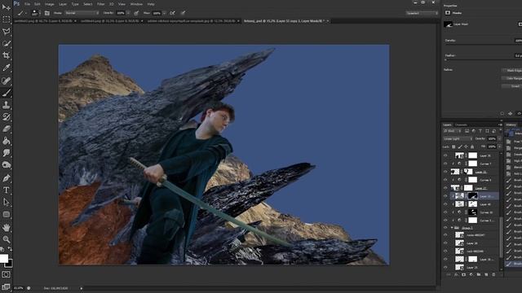Toggle visibility of Layer 40
522x293 pixels.
[x=445, y=204]
